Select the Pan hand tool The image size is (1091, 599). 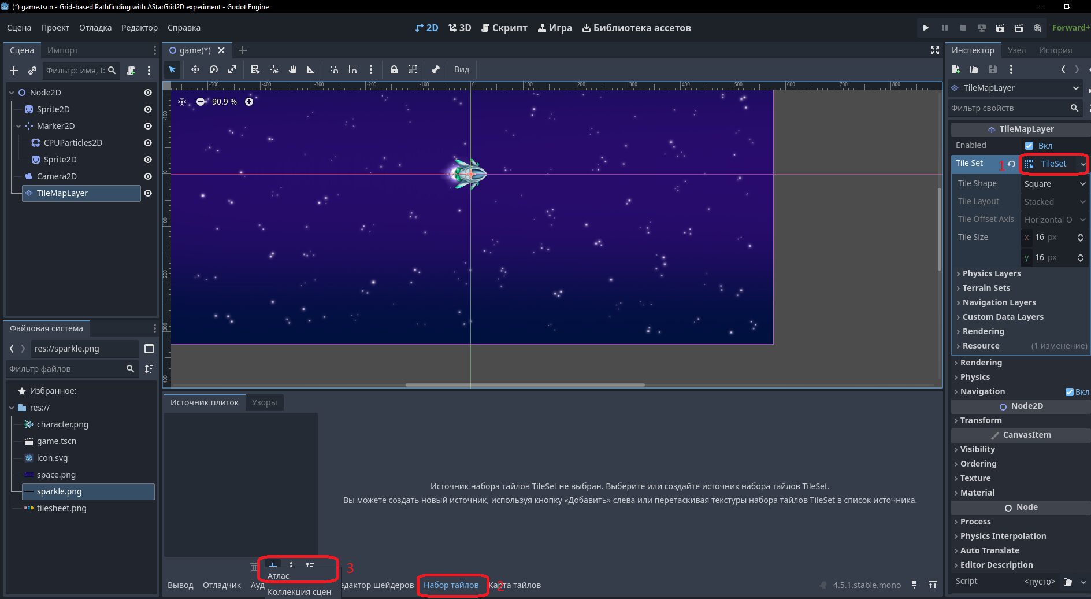click(292, 69)
